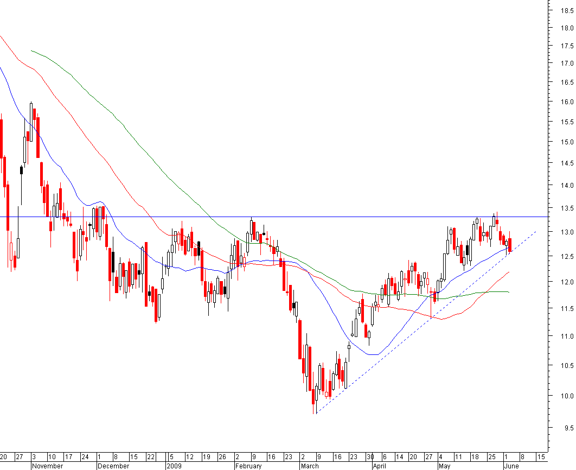The image size is (576, 470).
Task: Click the 14.5 price axis label
Action: [567, 163]
